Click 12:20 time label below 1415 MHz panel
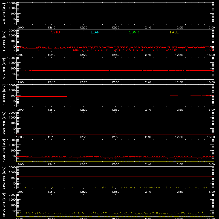219x219 pixels. (83, 110)
